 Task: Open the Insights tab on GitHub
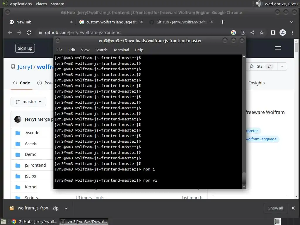coord(257,83)
